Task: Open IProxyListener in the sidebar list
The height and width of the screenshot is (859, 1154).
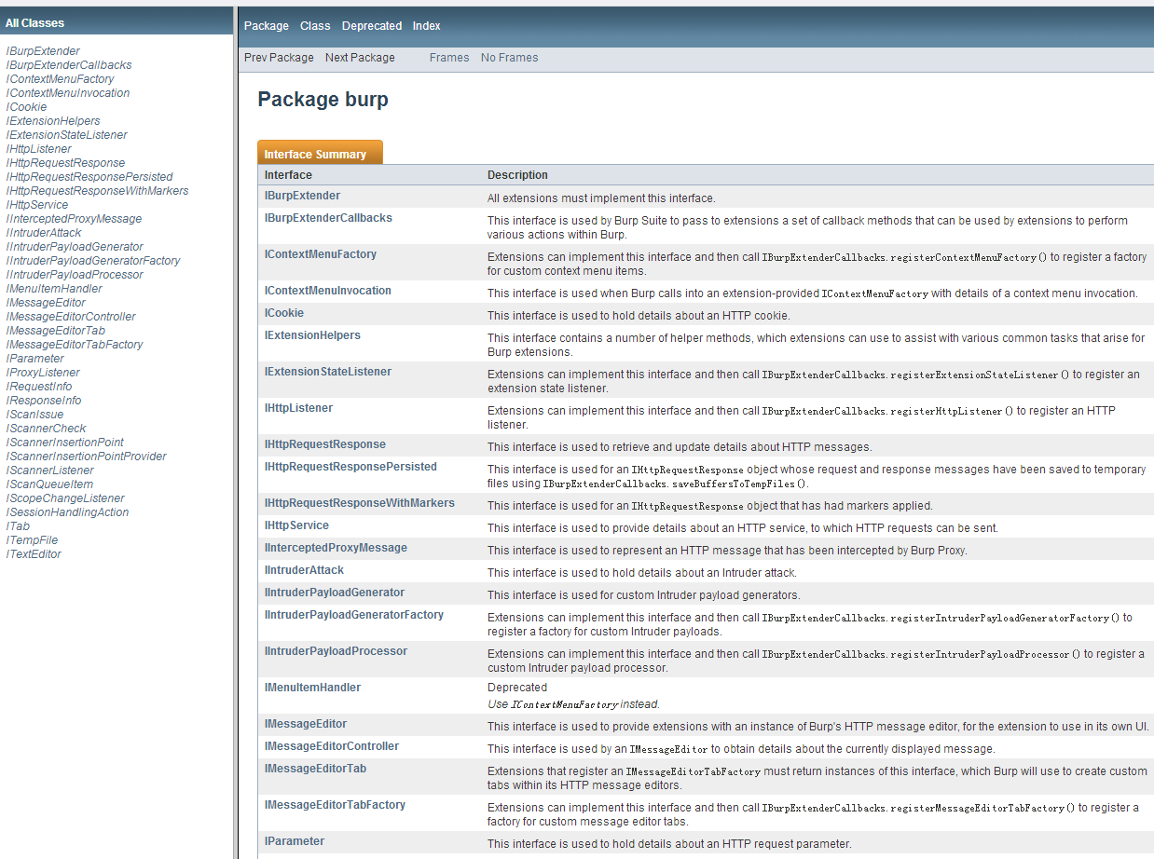Action: [x=43, y=373]
